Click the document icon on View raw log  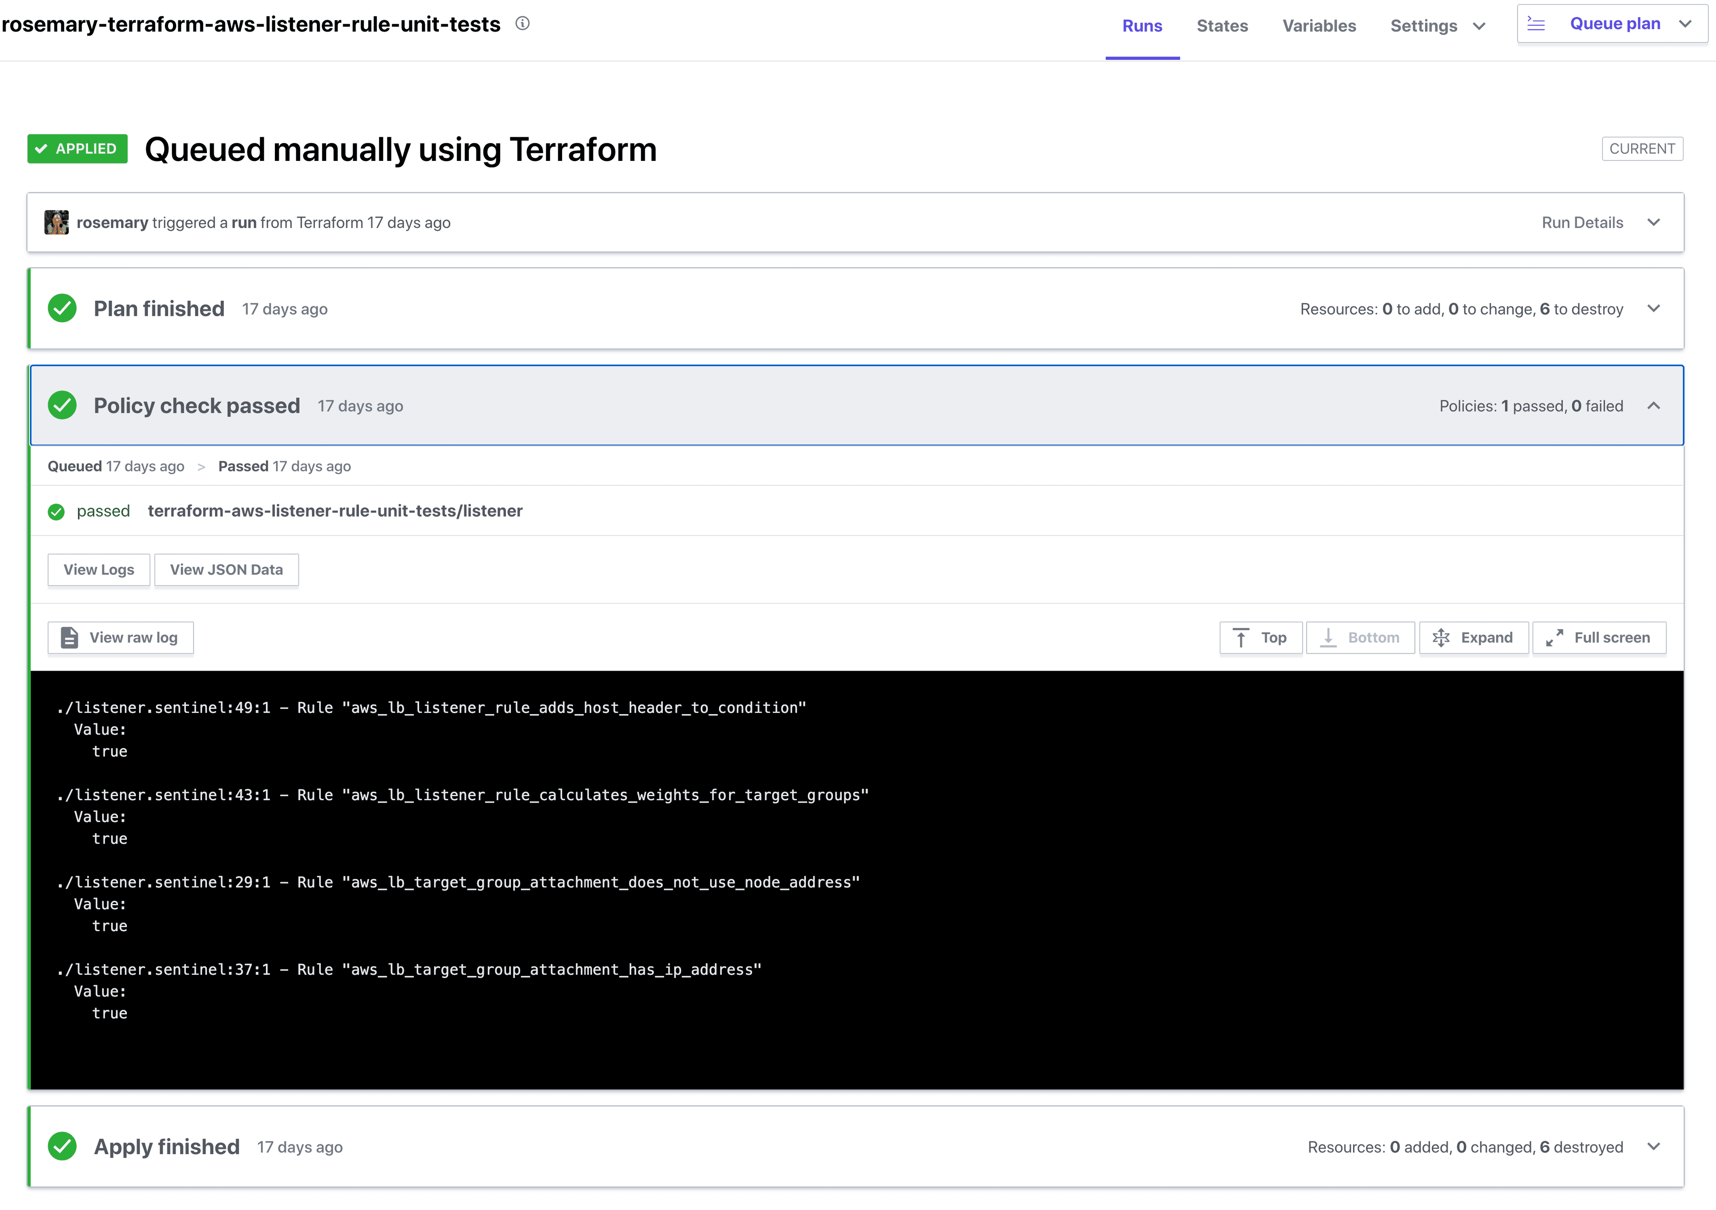[70, 638]
